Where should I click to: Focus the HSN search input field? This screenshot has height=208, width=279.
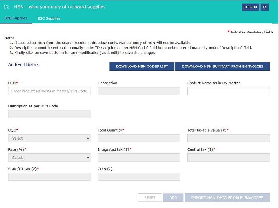click(x=49, y=91)
